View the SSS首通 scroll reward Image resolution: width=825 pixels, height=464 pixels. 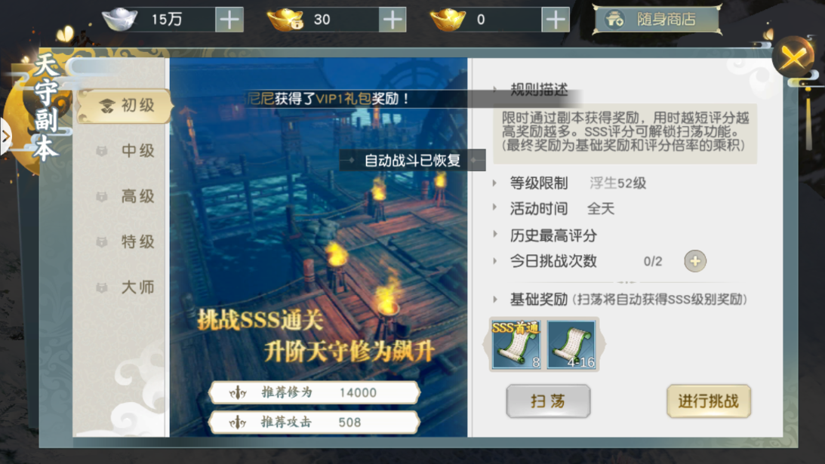coord(516,345)
